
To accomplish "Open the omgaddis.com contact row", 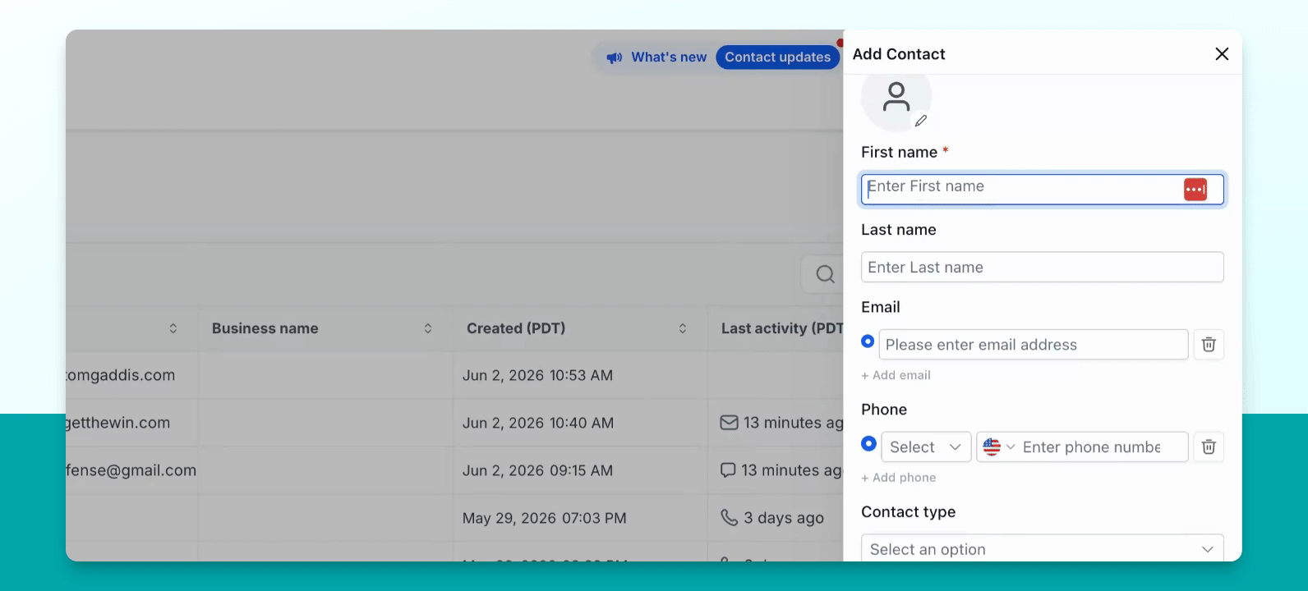I will point(120,375).
